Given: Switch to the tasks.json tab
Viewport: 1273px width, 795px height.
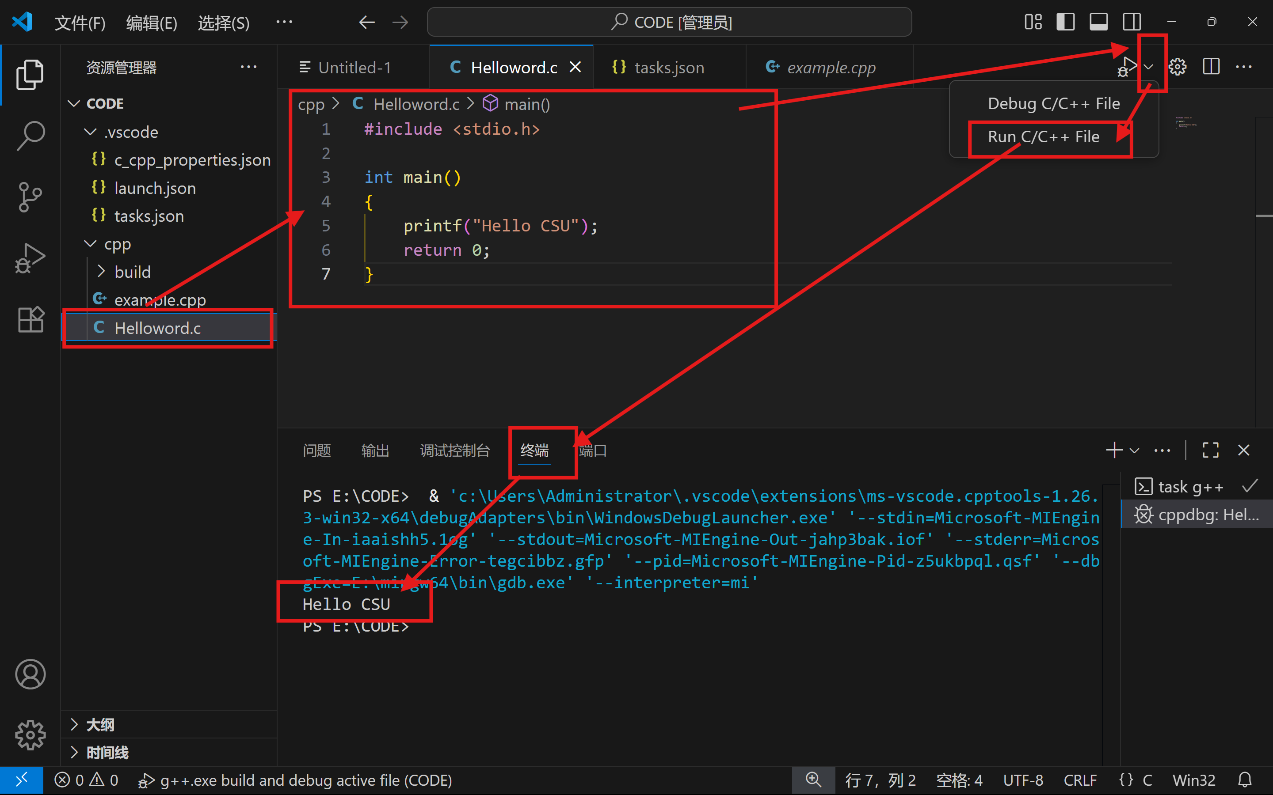Looking at the screenshot, I should click(668, 67).
